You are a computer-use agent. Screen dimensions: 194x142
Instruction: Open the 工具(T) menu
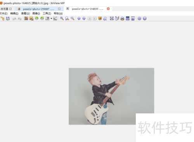[47, 14]
